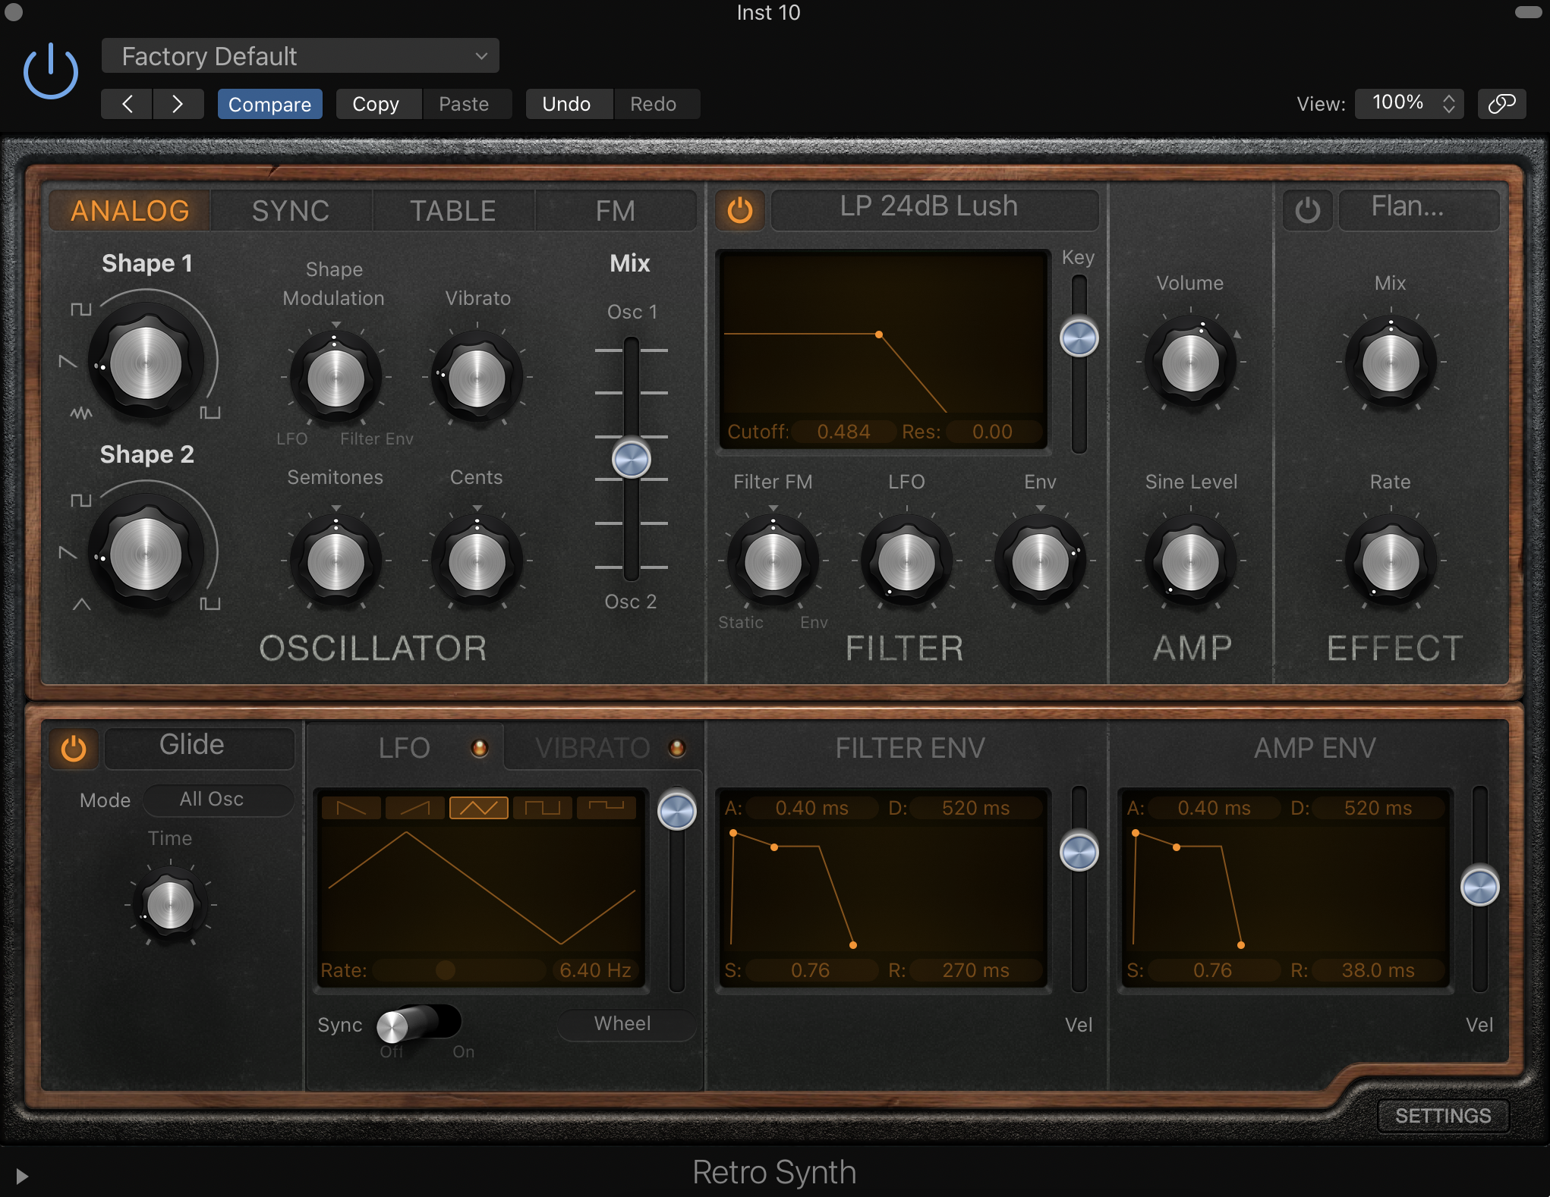Click the Cutoff value field

[x=843, y=432]
